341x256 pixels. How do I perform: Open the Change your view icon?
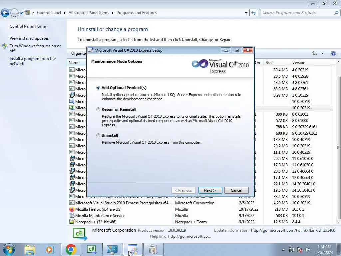(x=314, y=53)
